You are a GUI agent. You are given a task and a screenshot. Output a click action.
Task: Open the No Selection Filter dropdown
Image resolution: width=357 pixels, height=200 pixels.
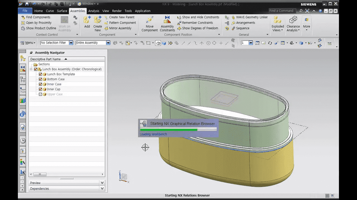point(71,43)
